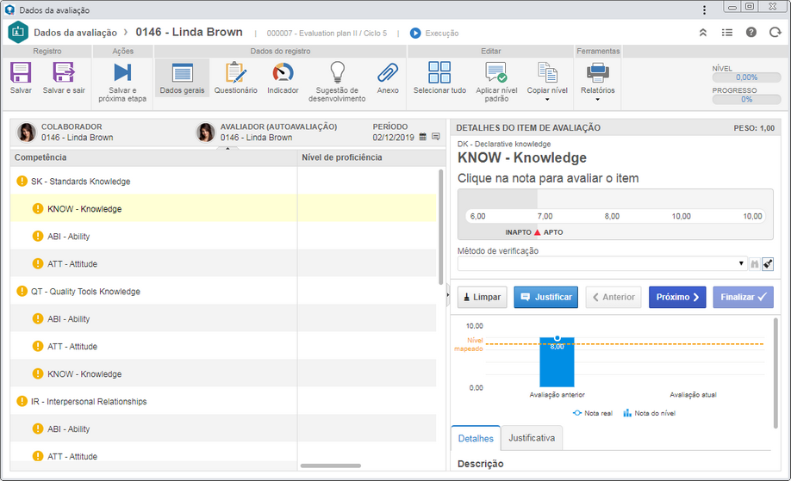Click the Salvar e sair icon
This screenshot has width=791, height=481.
click(64, 72)
